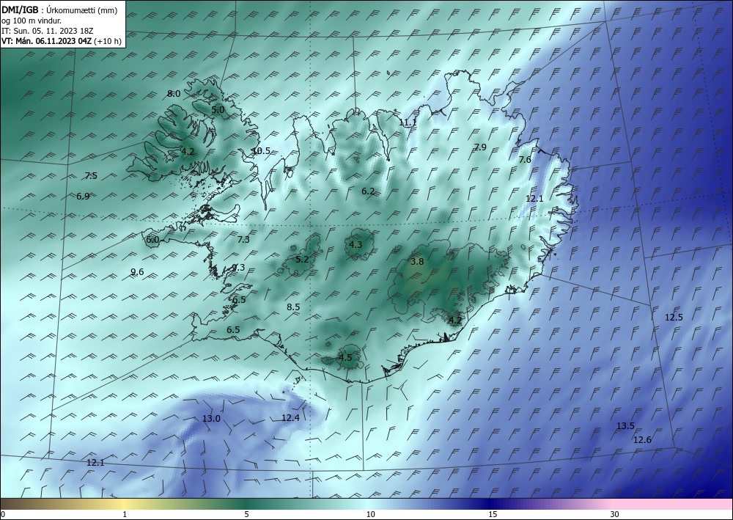Click the 4.5 value on the southern glacier

[x=345, y=358]
